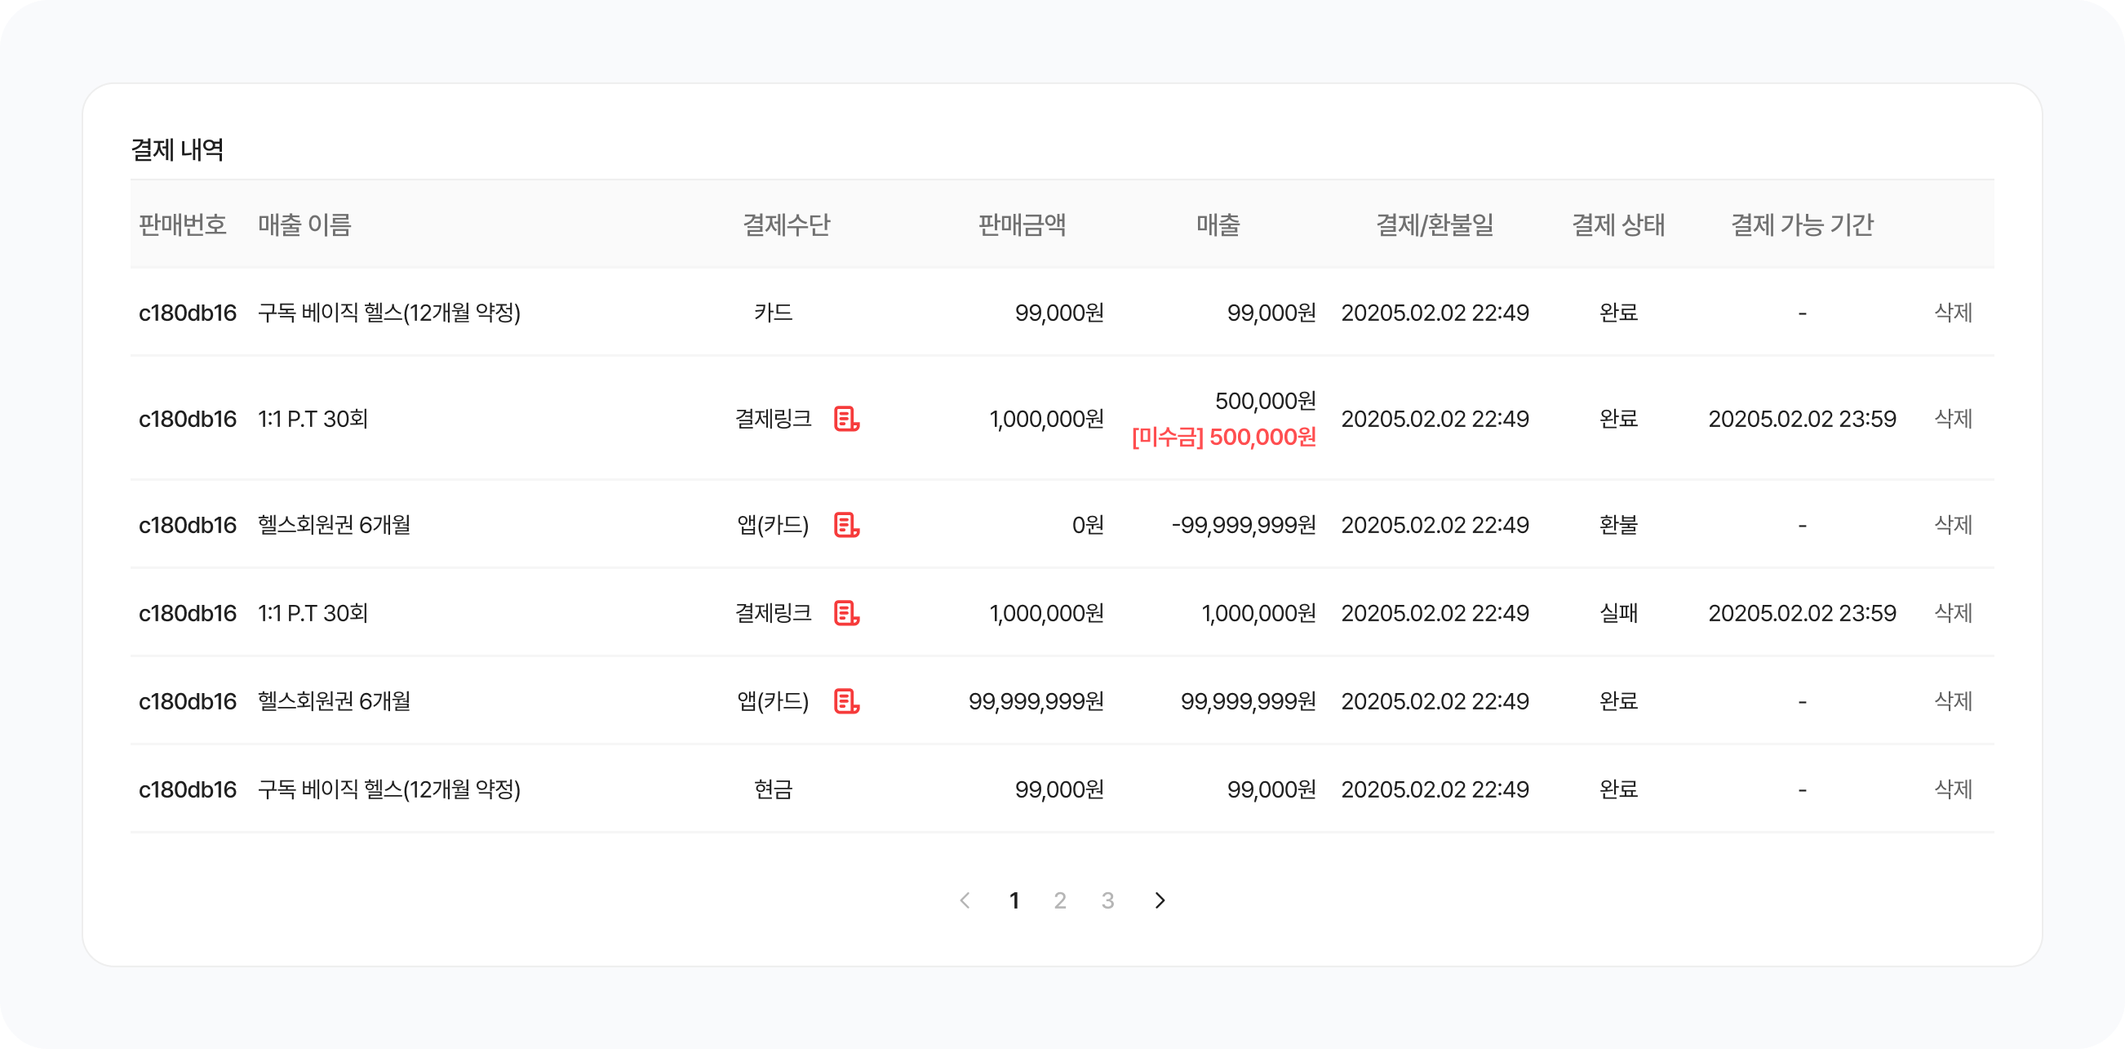
Task: Select page 1 in pagination
Action: tap(1014, 900)
